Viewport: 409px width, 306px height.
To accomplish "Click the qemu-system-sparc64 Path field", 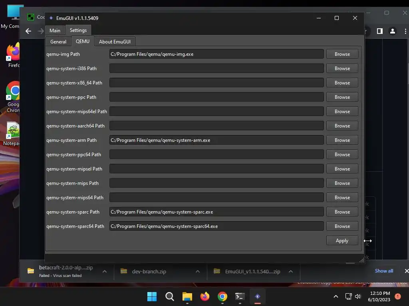I will click(x=216, y=226).
